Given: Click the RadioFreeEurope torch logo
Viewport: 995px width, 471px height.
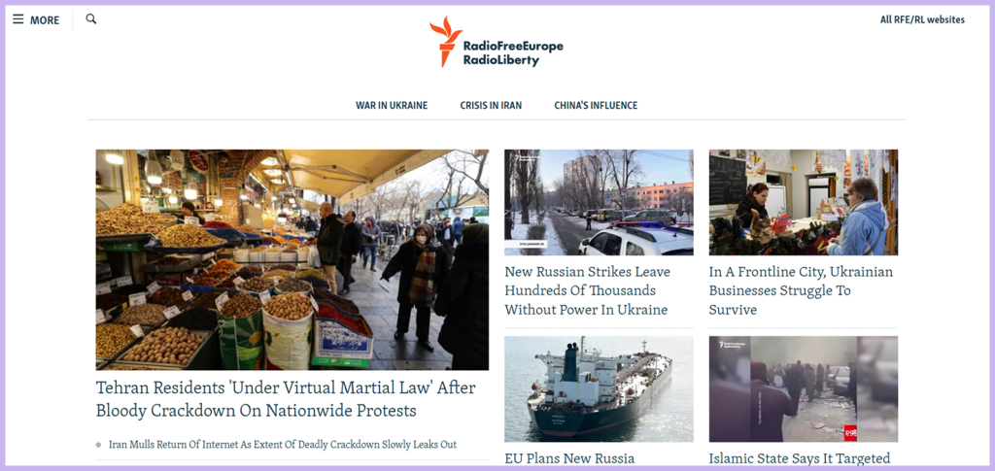Looking at the screenshot, I should [x=445, y=41].
